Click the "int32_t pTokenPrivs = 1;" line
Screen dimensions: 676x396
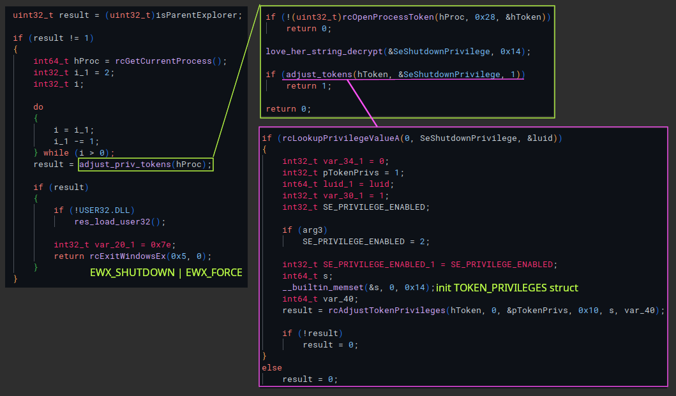coord(343,172)
